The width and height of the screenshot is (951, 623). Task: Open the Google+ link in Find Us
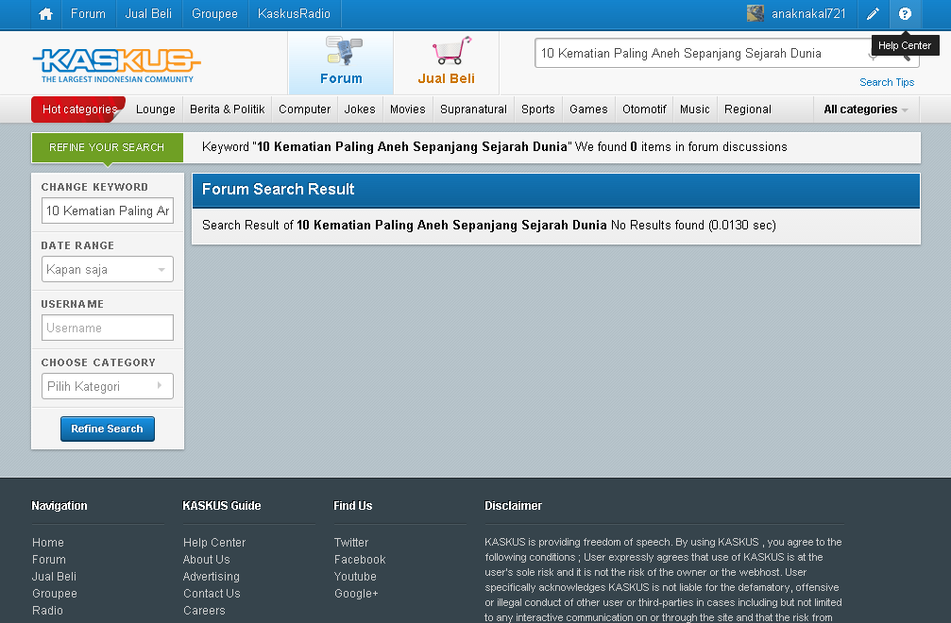click(356, 594)
